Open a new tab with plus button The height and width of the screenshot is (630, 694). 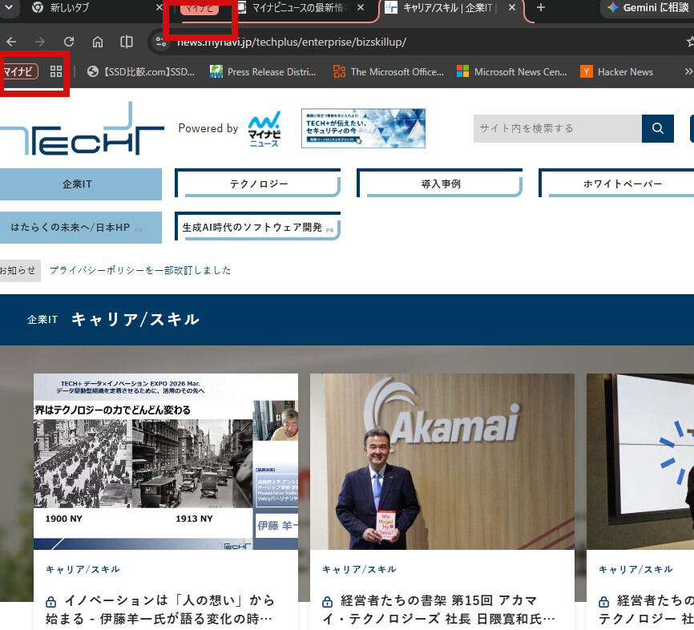pyautogui.click(x=540, y=7)
